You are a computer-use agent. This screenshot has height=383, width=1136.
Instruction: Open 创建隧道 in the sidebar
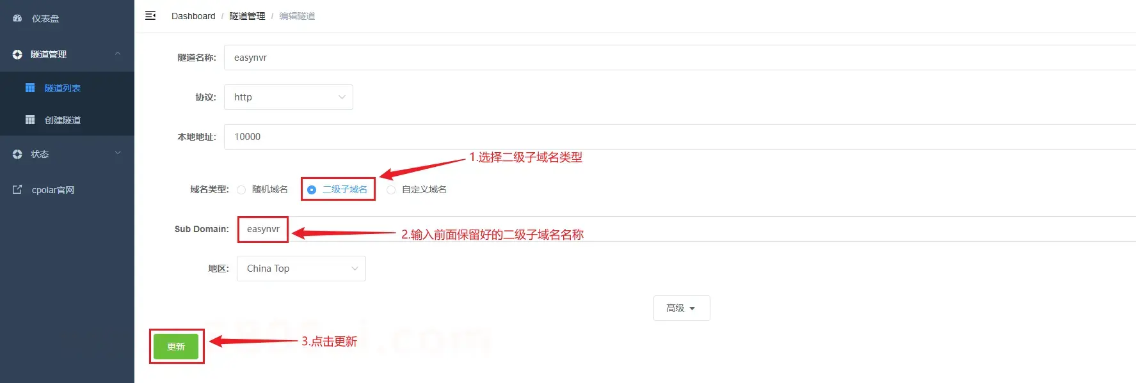(63, 120)
